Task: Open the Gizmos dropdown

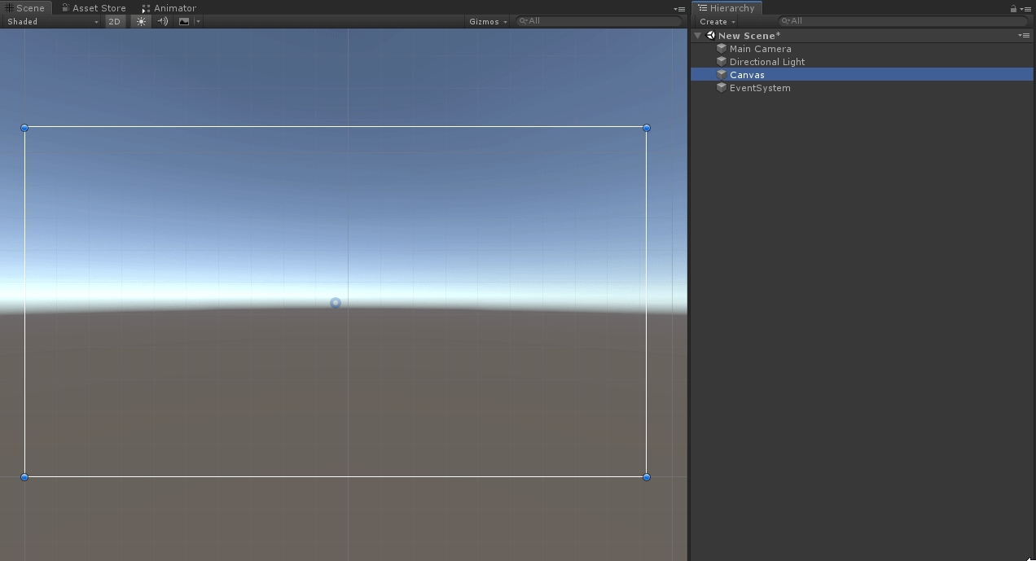Action: coord(488,21)
